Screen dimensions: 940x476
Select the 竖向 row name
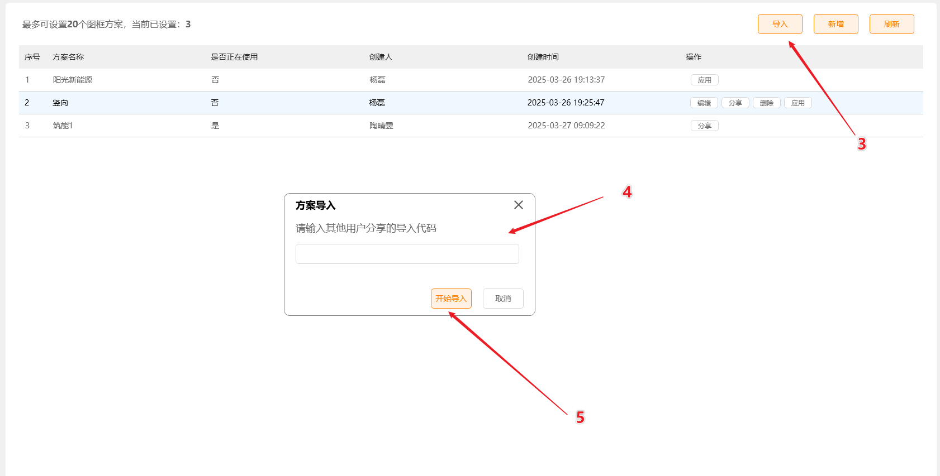point(60,103)
